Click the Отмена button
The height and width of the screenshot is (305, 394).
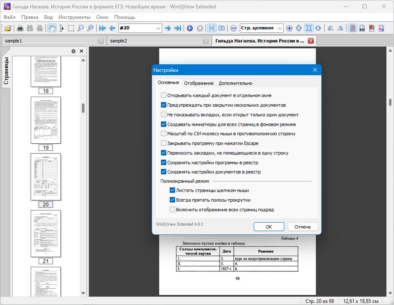click(x=302, y=226)
